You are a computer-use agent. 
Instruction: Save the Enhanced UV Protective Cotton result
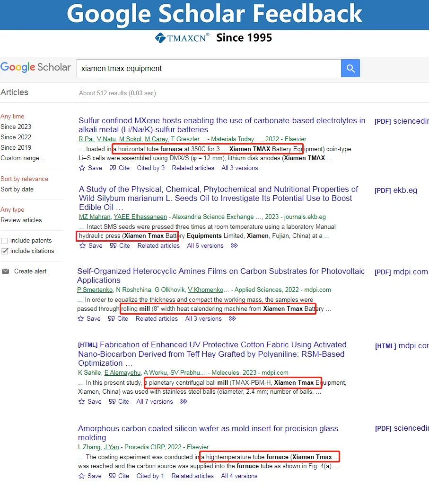(x=82, y=402)
